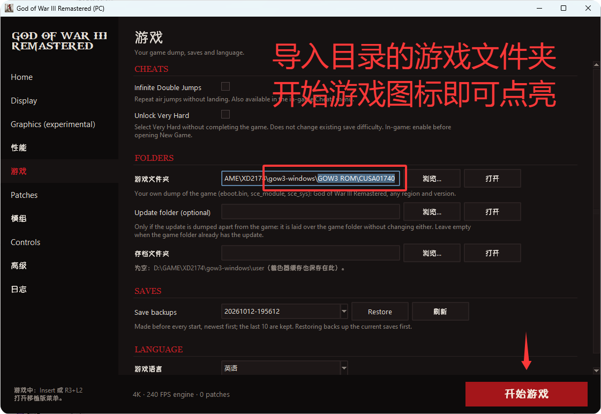Screen dimensions: 601x414
Task: Click the scrollbar up arrow on settings panel
Action: pos(596,64)
